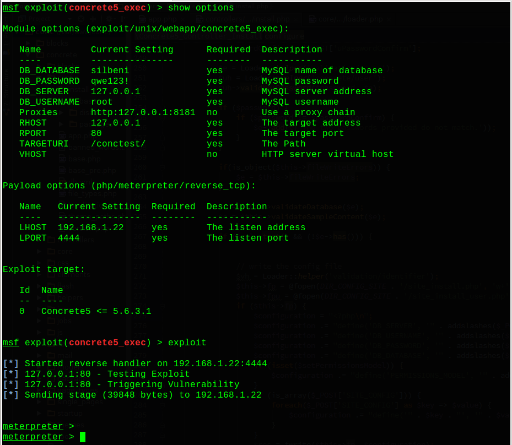Select the "/conctest/" target URI value
This screenshot has width=512, height=445.
(x=118, y=144)
